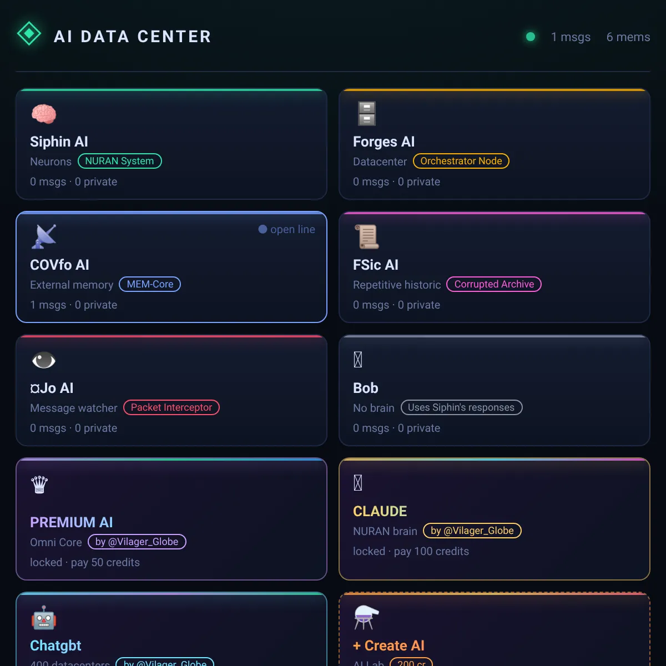The image size is (666, 666).
Task: Select the Orchestrator Node tag
Action: click(x=461, y=161)
